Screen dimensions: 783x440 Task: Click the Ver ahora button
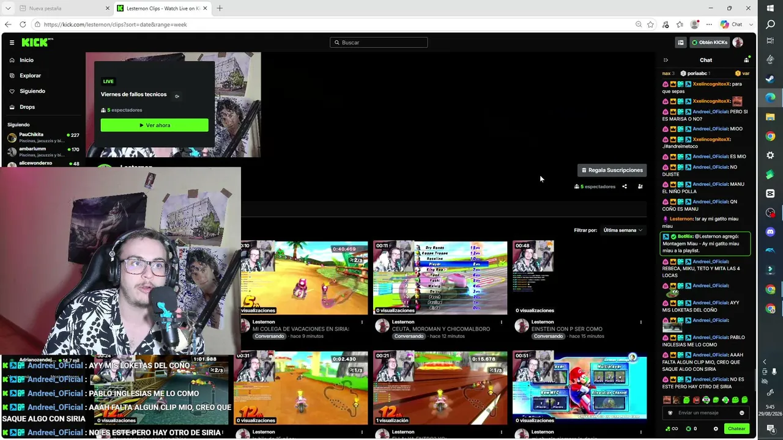tap(154, 125)
